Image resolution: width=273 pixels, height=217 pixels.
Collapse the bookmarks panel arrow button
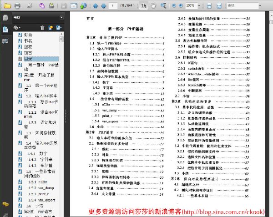pyautogui.click(x=61, y=17)
